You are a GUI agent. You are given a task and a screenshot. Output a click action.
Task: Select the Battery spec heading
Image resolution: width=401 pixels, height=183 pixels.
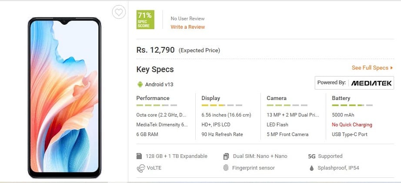click(341, 98)
